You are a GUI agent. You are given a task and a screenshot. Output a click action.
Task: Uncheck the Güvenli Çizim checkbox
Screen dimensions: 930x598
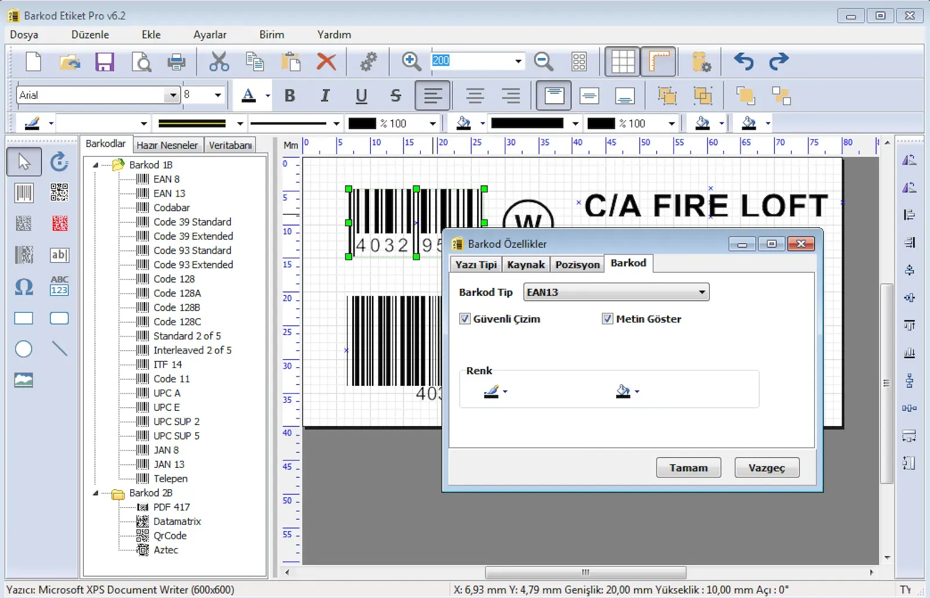[x=464, y=318]
